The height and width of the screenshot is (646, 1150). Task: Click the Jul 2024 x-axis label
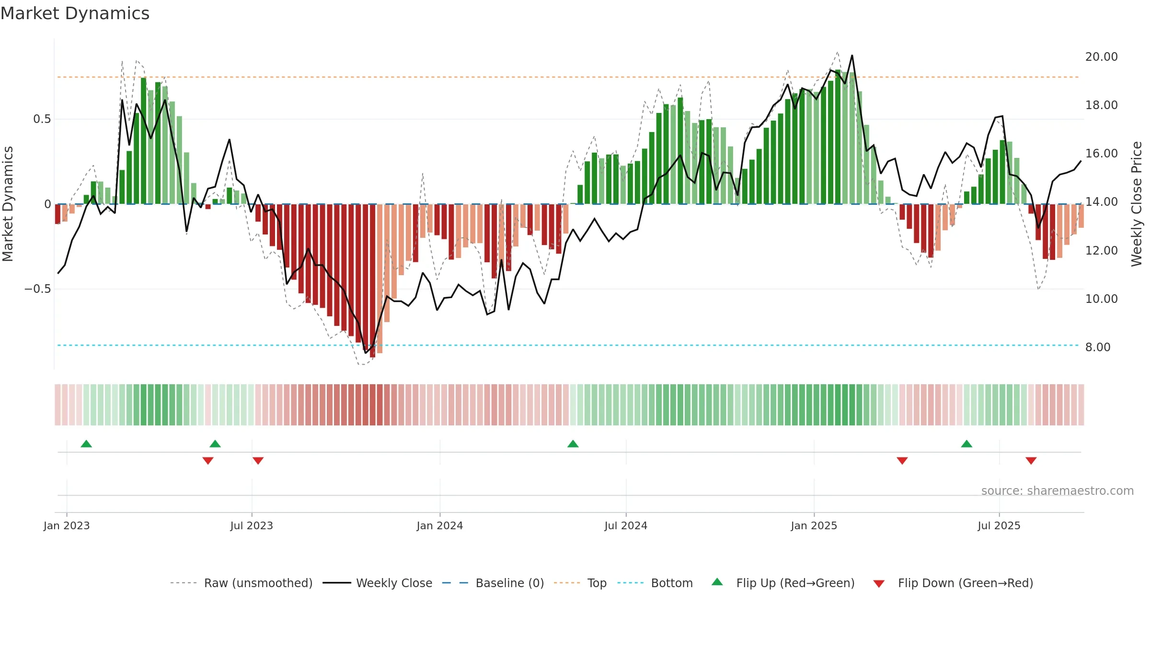[x=626, y=526]
